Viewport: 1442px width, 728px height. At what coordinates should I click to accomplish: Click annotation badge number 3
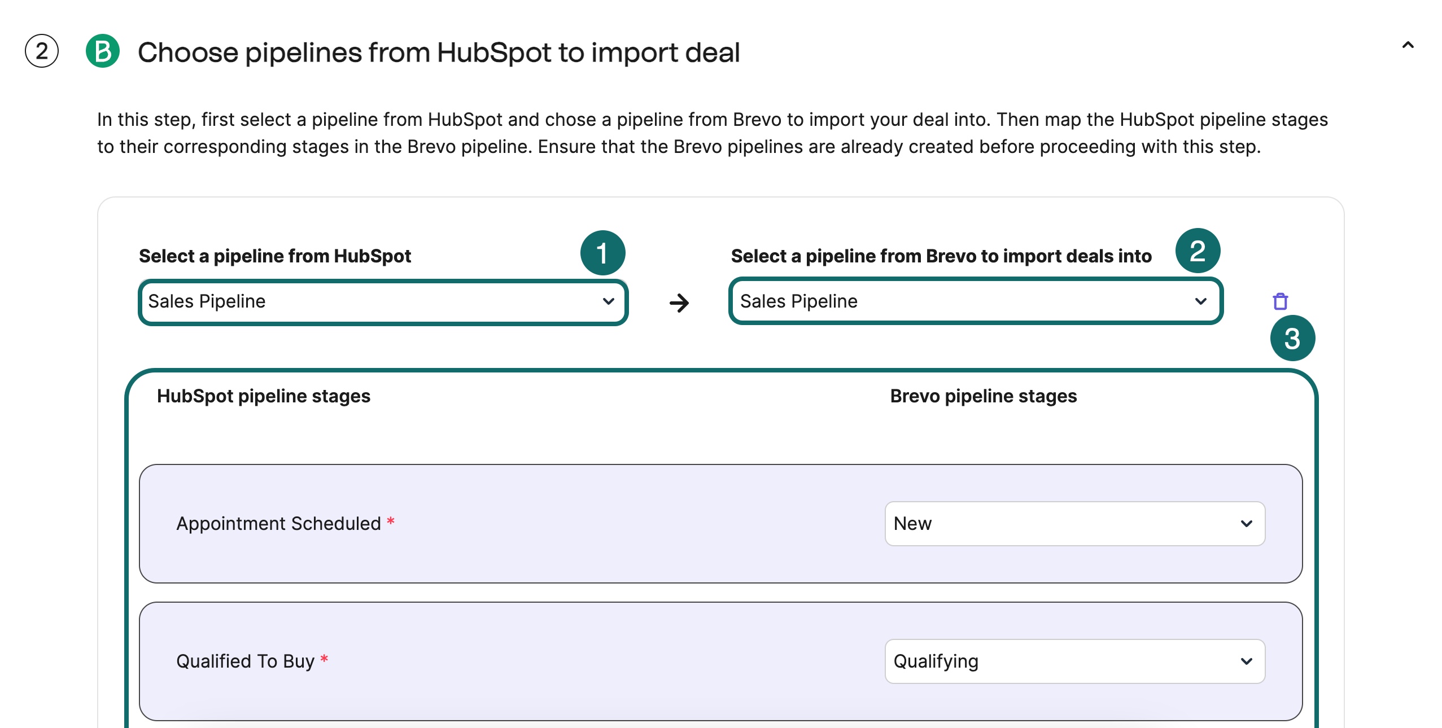pyautogui.click(x=1294, y=337)
